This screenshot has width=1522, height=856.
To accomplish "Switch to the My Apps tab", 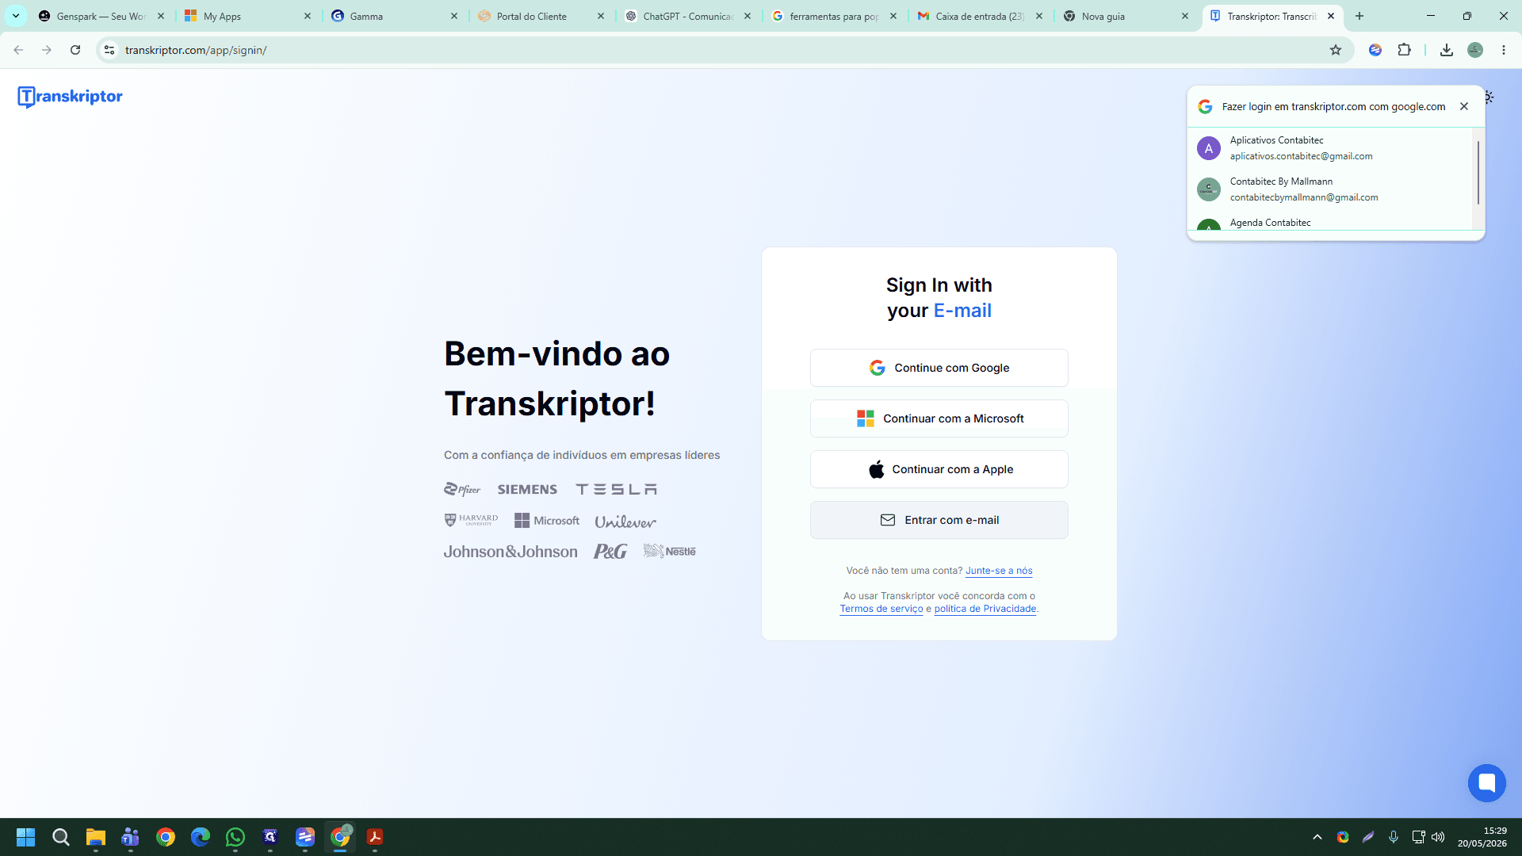I will click(x=248, y=16).
